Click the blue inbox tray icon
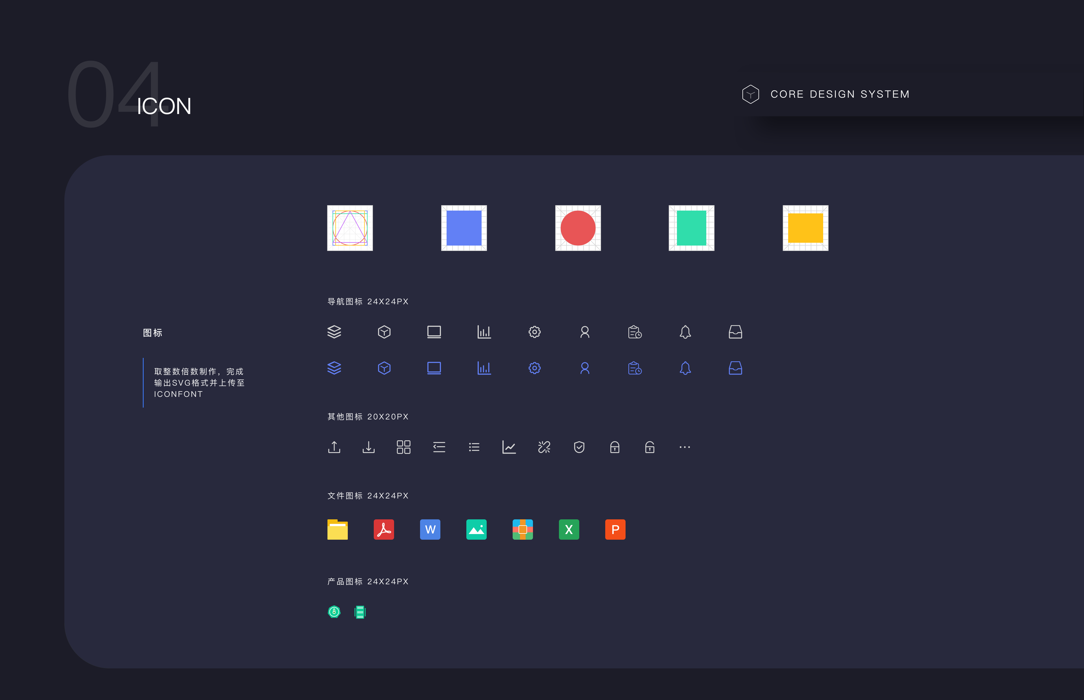This screenshot has height=700, width=1084. [x=735, y=368]
